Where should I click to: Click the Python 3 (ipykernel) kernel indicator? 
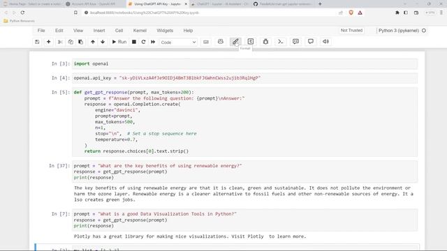click(402, 31)
